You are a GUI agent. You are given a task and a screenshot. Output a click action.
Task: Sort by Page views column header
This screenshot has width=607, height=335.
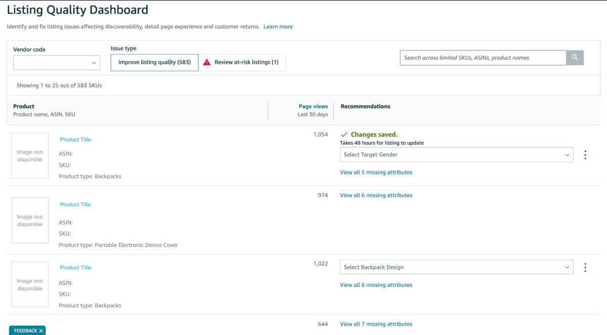(x=313, y=107)
